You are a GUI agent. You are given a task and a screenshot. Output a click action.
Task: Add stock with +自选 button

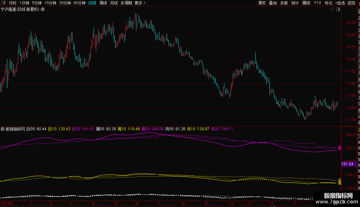(340, 3)
